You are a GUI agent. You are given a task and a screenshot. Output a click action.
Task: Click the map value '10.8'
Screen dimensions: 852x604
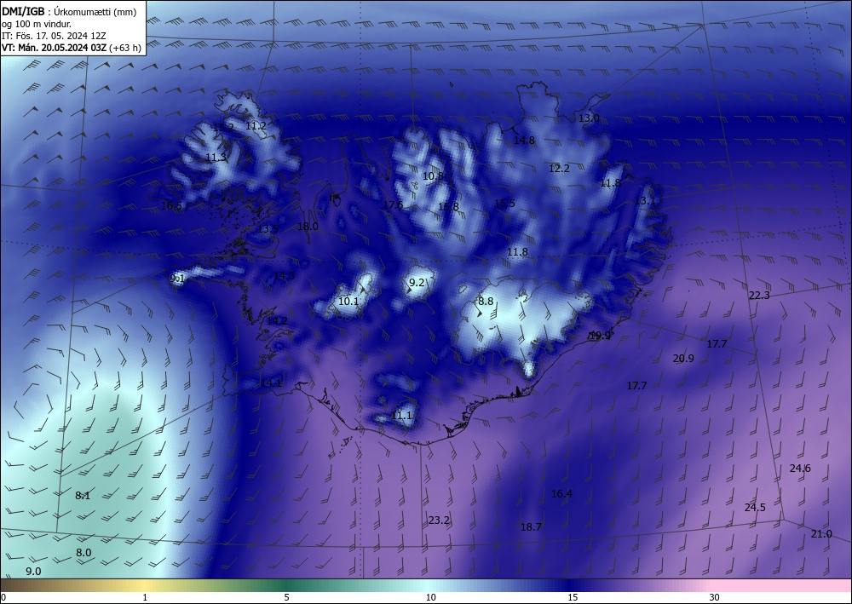pyautogui.click(x=433, y=176)
